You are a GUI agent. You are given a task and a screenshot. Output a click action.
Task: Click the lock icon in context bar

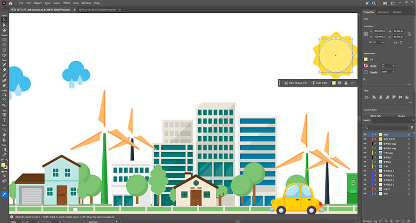pos(346,83)
